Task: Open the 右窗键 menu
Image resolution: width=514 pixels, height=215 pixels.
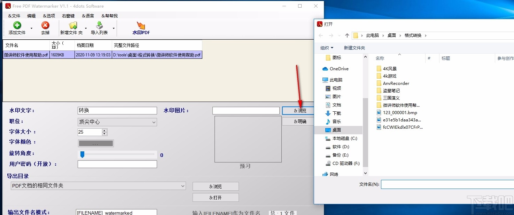Action: click(68, 16)
